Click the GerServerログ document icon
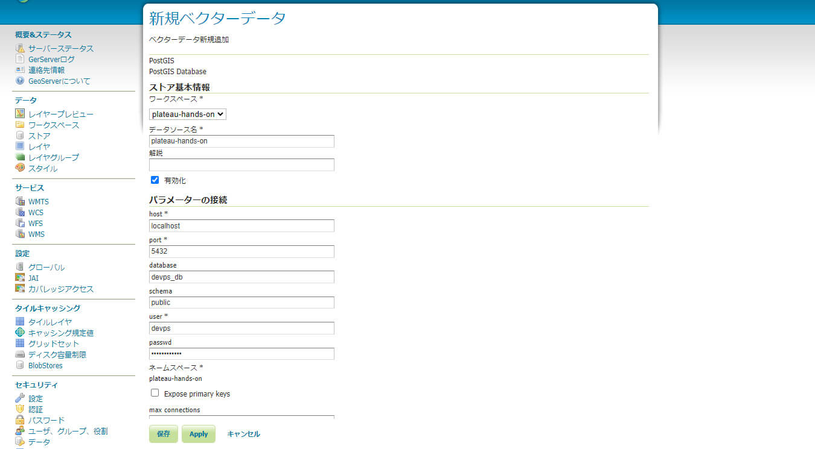 click(x=20, y=59)
